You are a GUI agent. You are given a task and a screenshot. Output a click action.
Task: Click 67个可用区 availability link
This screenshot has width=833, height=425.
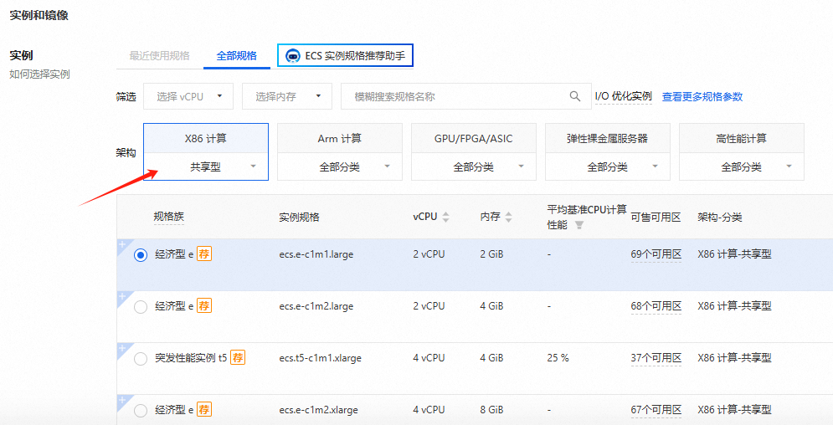tap(656, 410)
